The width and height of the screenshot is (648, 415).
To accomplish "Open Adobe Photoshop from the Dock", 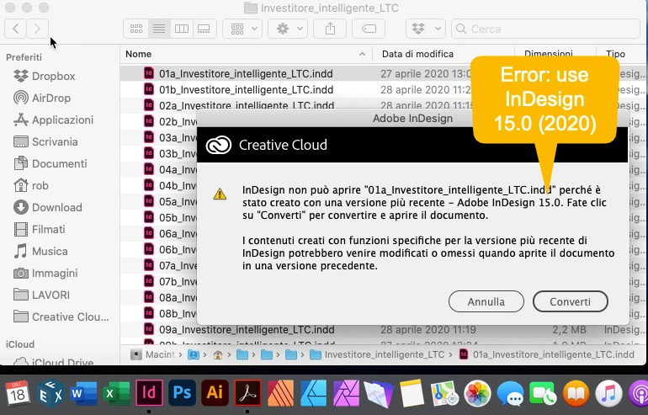I will 182,392.
